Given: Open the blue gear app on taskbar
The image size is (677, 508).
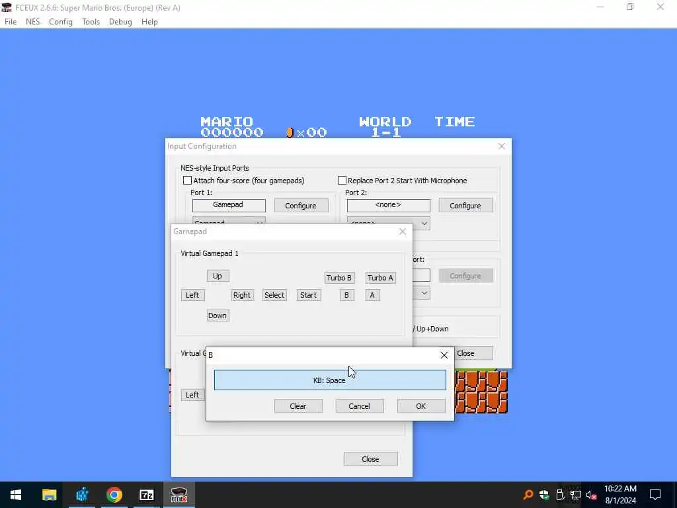Looking at the screenshot, I should coord(81,495).
